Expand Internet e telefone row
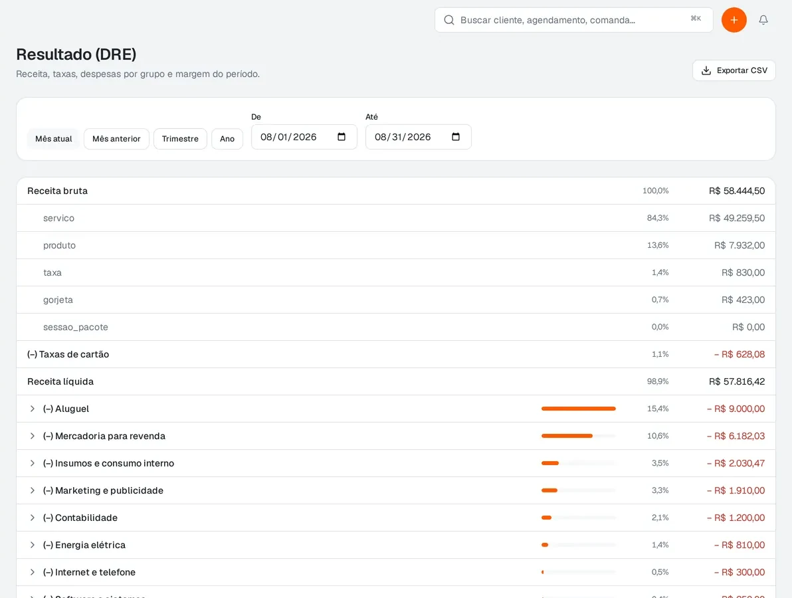The width and height of the screenshot is (792, 598). tap(33, 572)
